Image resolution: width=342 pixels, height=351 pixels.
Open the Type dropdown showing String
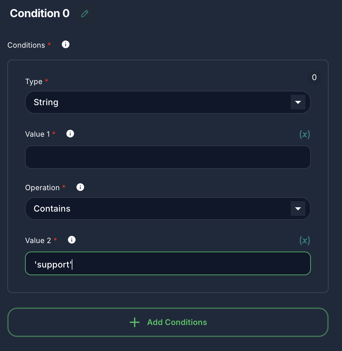click(x=168, y=102)
